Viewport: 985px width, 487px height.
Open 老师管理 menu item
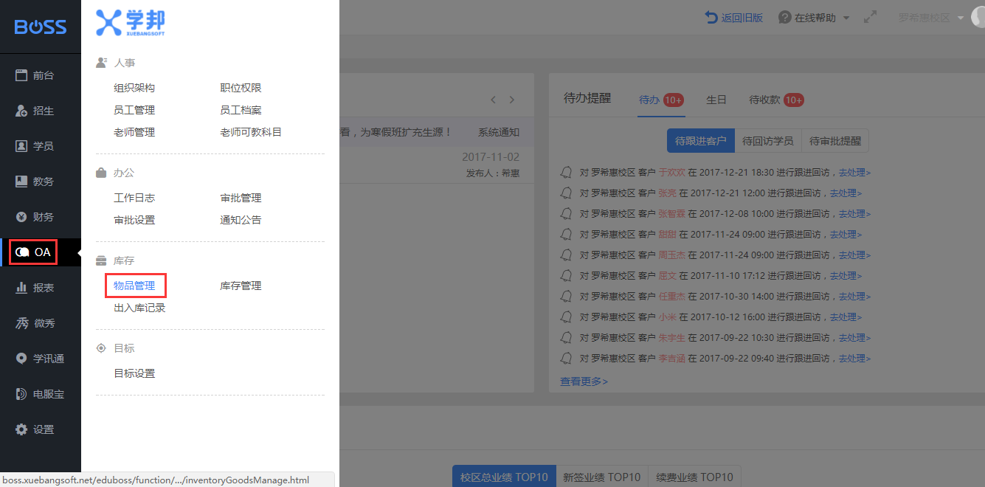[134, 132]
